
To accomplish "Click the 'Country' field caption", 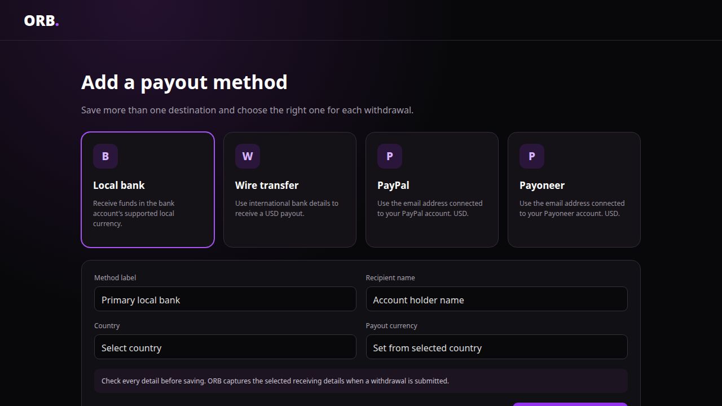I will 107,326.
